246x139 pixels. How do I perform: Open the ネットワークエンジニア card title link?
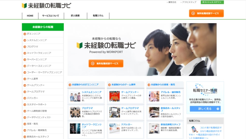pos(92,126)
